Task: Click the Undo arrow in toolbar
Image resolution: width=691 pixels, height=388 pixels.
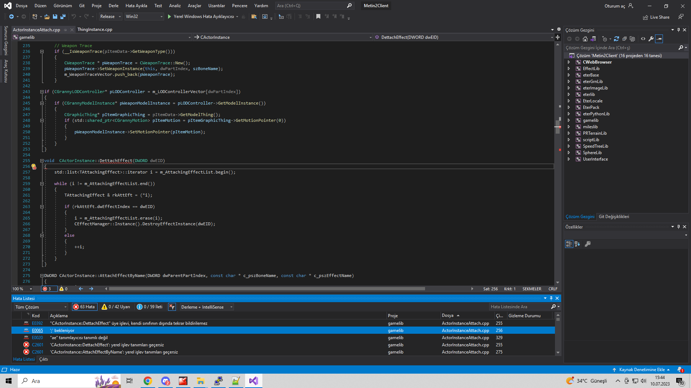Action: point(73,17)
